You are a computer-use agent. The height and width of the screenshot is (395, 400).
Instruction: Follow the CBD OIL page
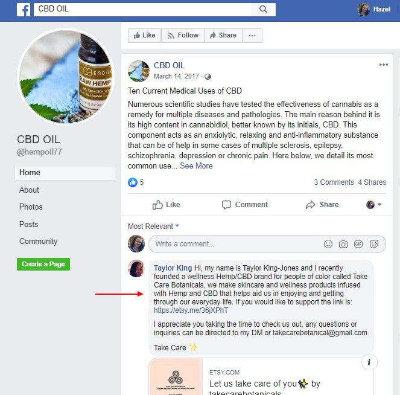183,36
